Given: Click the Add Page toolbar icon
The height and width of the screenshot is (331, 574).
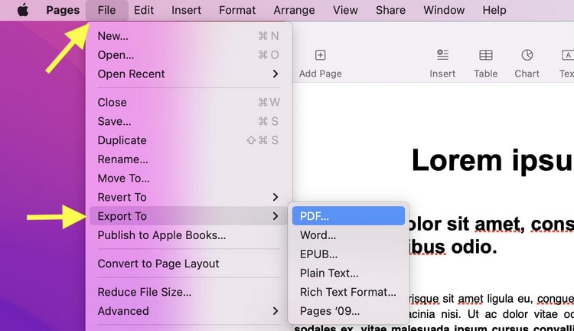Looking at the screenshot, I should pyautogui.click(x=321, y=55).
